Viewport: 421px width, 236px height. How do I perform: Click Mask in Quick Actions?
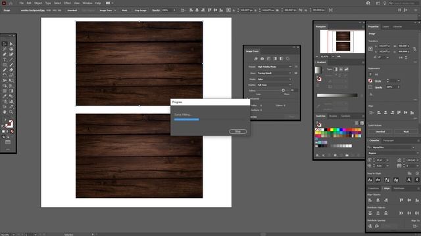coord(406,132)
